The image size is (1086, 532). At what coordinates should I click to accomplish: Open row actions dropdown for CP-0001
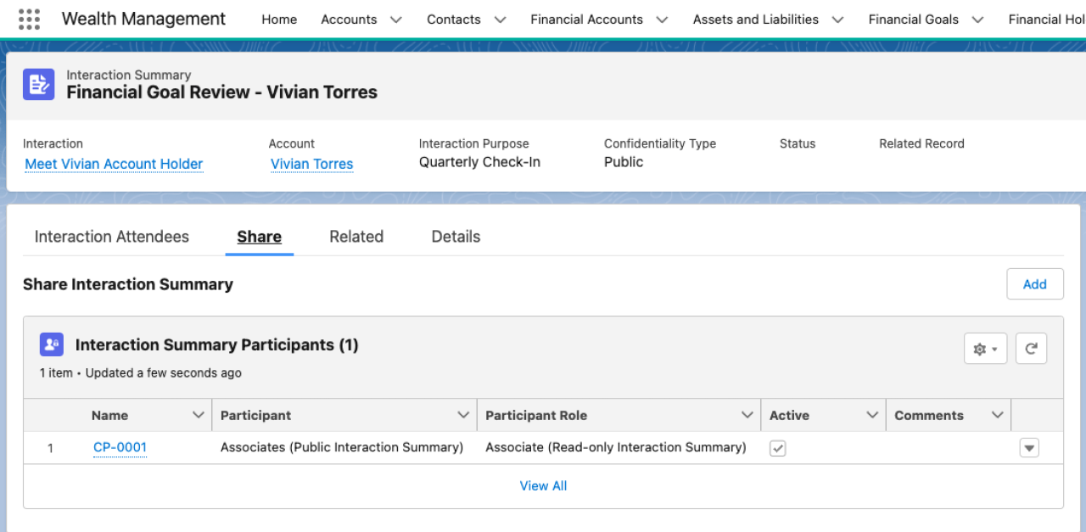(x=1029, y=447)
